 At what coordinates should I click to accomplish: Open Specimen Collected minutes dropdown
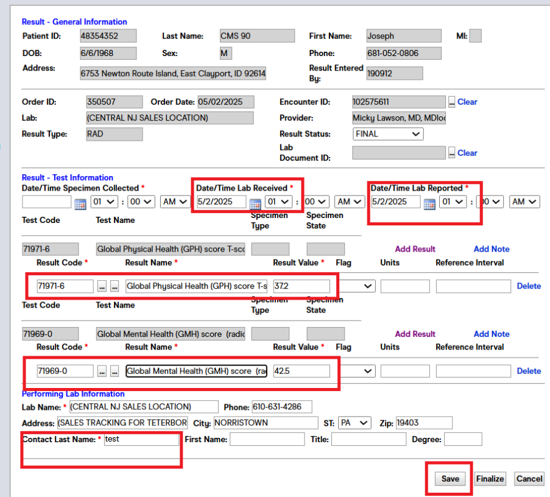[x=141, y=202]
